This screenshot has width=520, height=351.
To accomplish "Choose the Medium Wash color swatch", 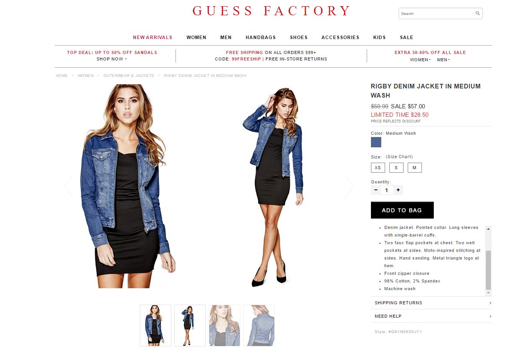I will click(376, 142).
